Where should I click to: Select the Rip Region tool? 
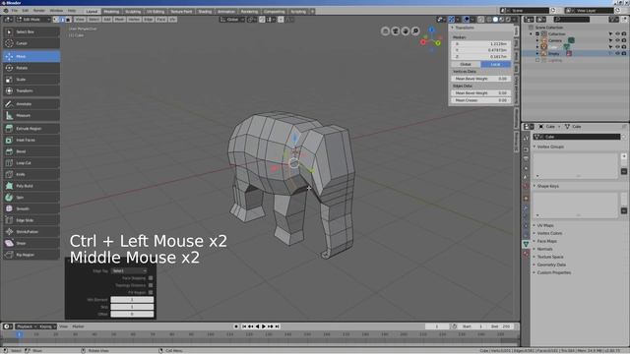click(x=31, y=255)
